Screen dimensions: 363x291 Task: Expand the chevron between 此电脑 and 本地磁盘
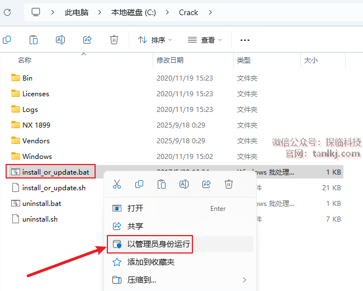(100, 12)
